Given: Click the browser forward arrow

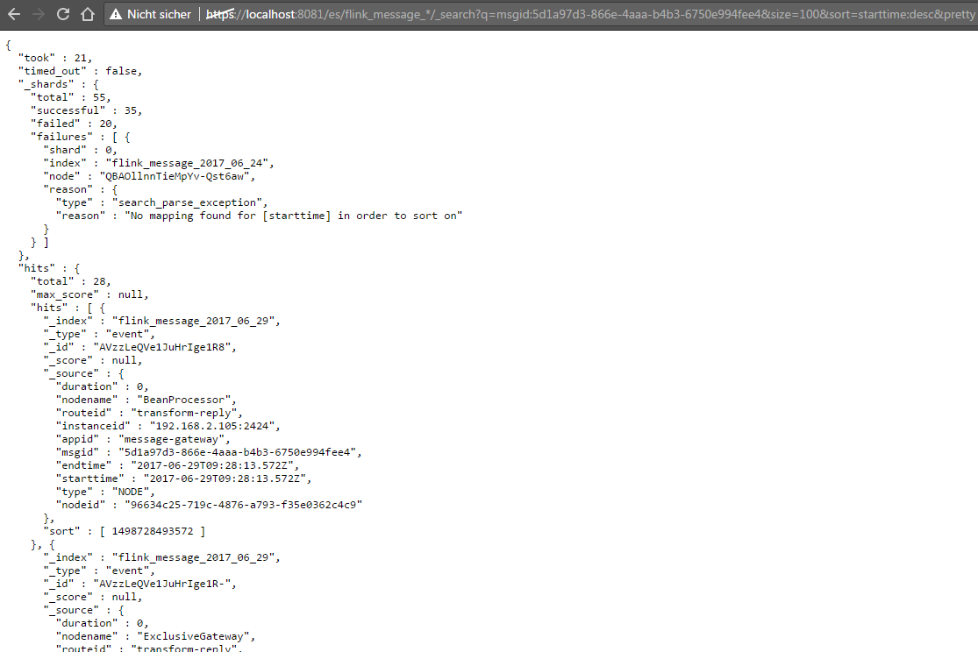Looking at the screenshot, I should pos(38,14).
